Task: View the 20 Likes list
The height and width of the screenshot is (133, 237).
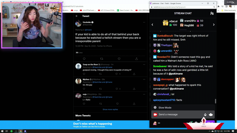Action: pos(79,52)
